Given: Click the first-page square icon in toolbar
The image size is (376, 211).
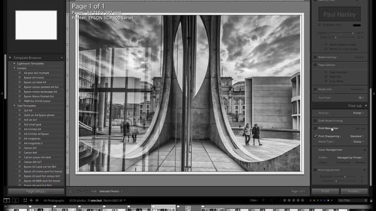Looking at the screenshot, I should pos(70,192).
